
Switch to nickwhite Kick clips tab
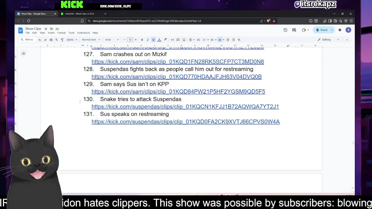pos(80,14)
